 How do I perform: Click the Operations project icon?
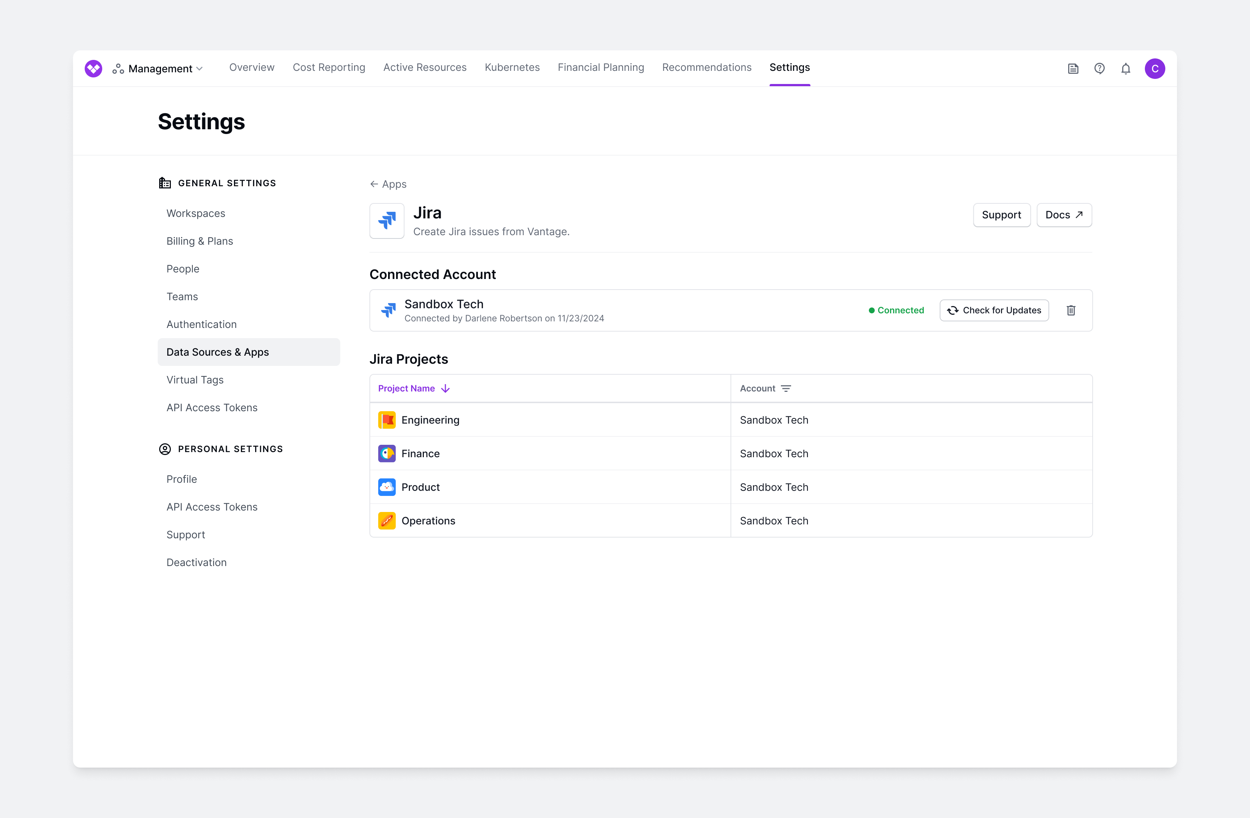(387, 521)
